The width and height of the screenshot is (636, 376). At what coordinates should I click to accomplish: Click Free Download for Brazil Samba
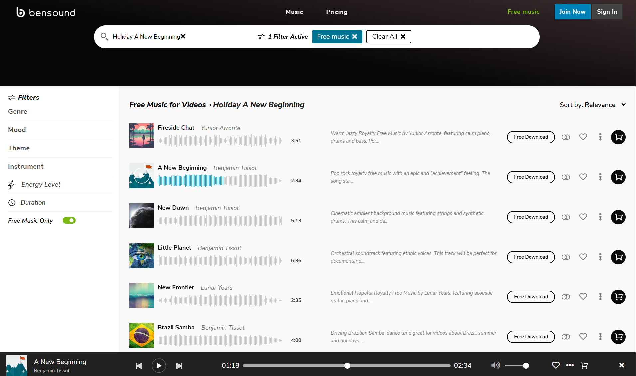pos(531,337)
